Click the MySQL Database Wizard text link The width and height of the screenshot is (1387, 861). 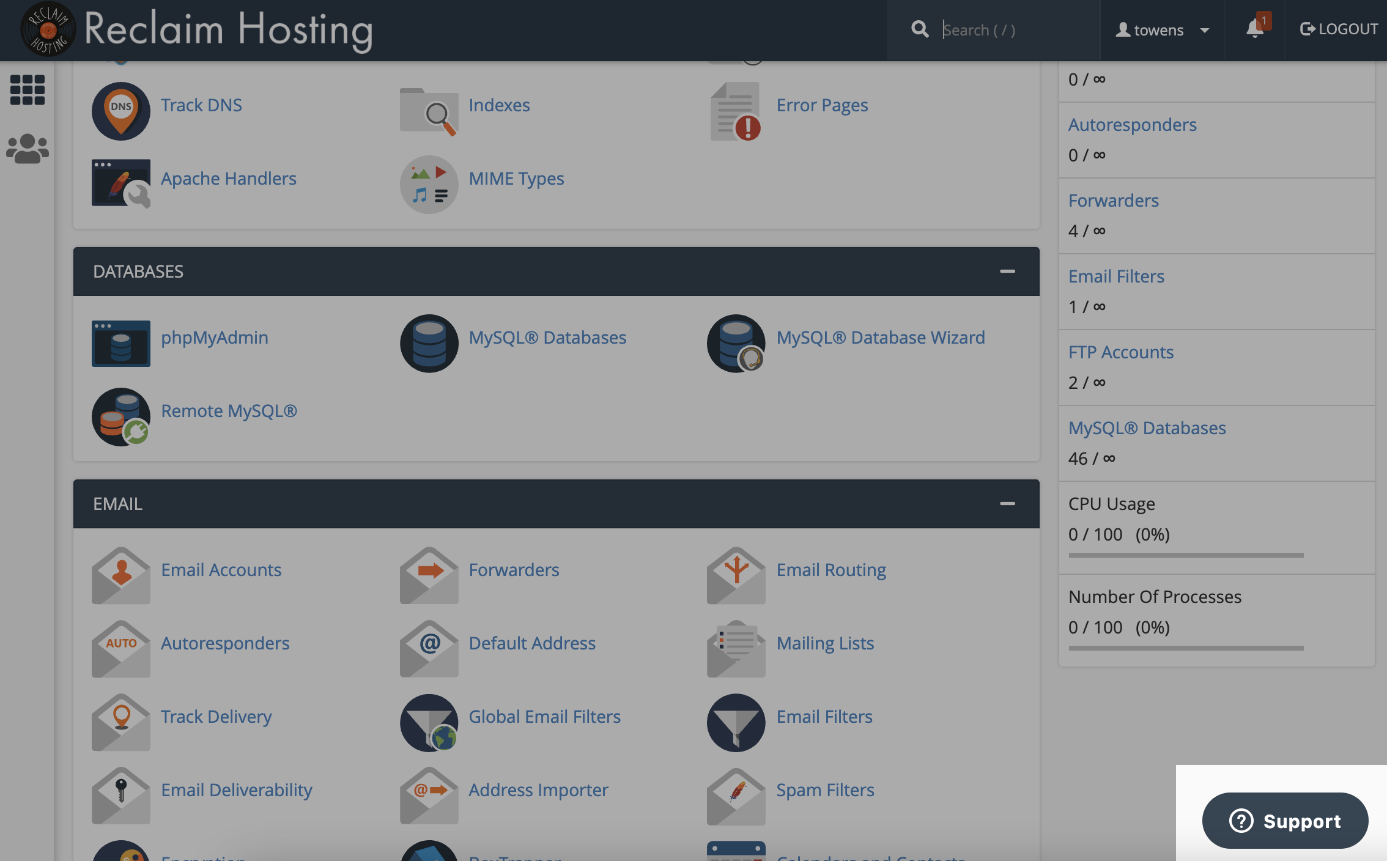tap(881, 338)
